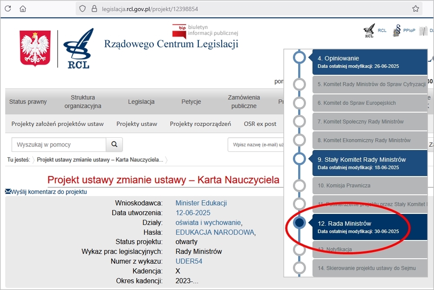Click the 'otwarty' project status value
Screen dimensions: 434x290
187,242
